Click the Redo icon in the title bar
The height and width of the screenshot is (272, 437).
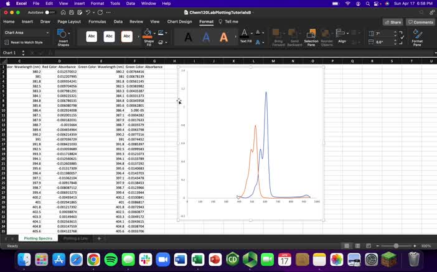pos(100,12)
